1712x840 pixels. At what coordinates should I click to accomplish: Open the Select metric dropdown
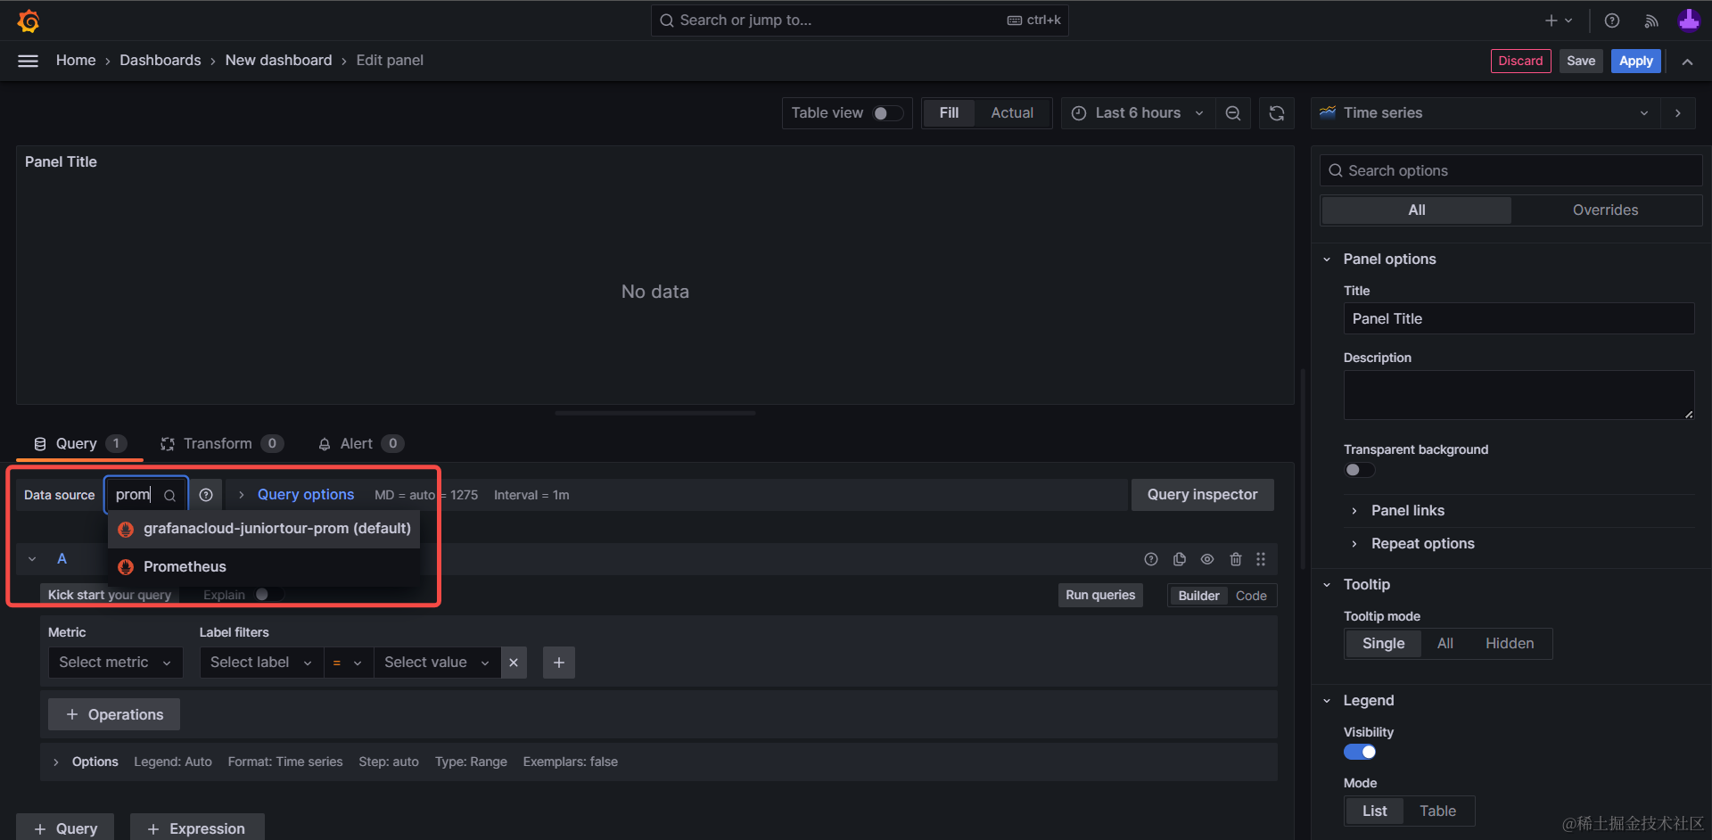115,663
